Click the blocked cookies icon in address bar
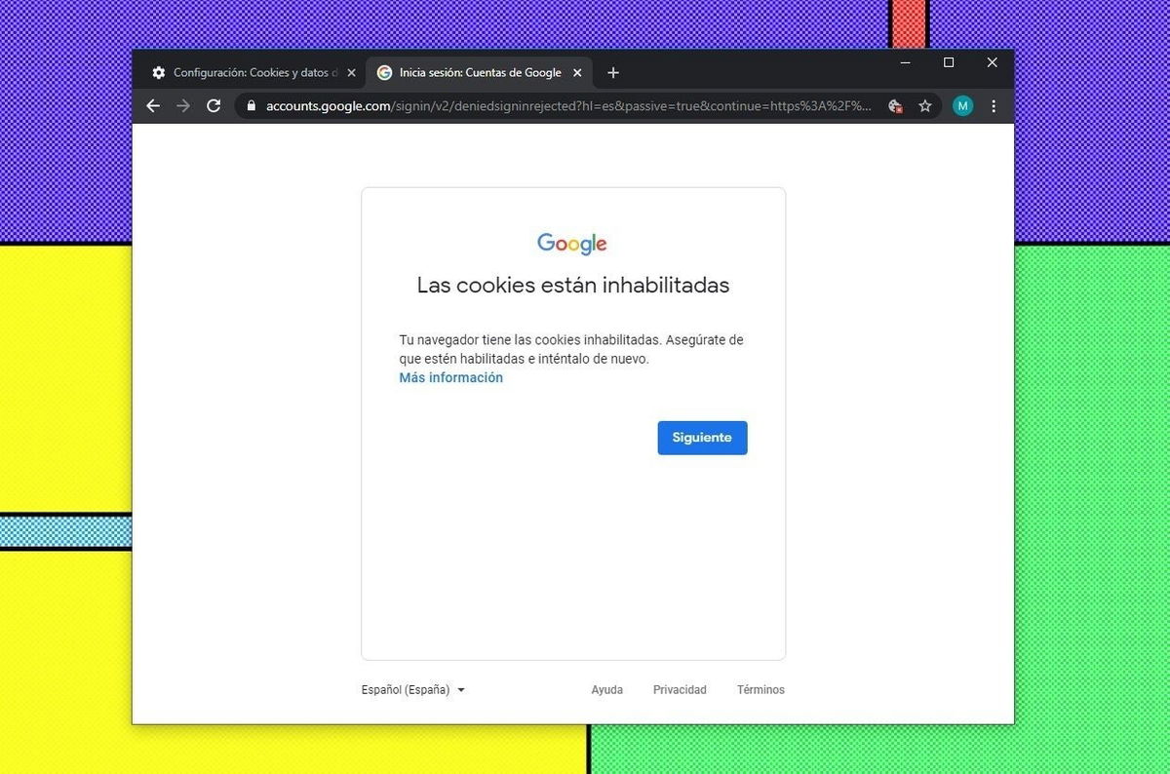 [894, 105]
